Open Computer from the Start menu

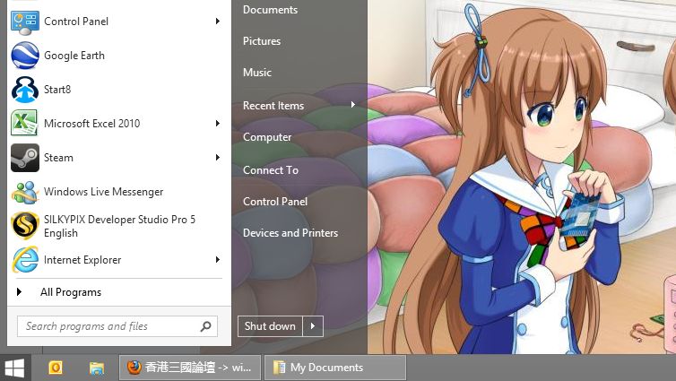click(x=267, y=137)
